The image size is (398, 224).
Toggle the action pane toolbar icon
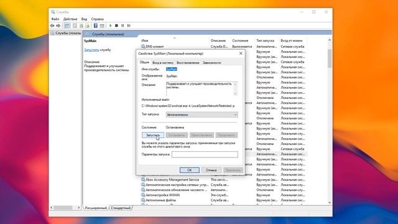click(102, 26)
